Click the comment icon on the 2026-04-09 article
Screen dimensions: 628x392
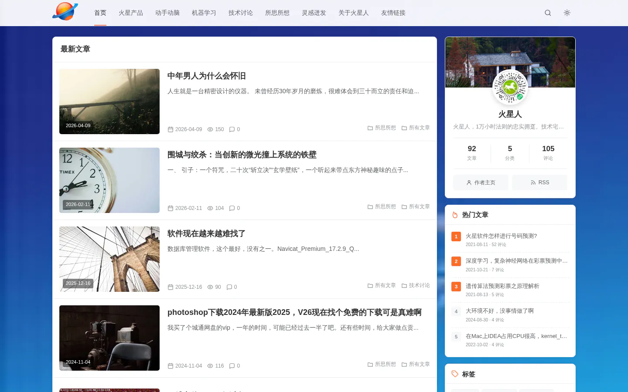pyautogui.click(x=232, y=129)
